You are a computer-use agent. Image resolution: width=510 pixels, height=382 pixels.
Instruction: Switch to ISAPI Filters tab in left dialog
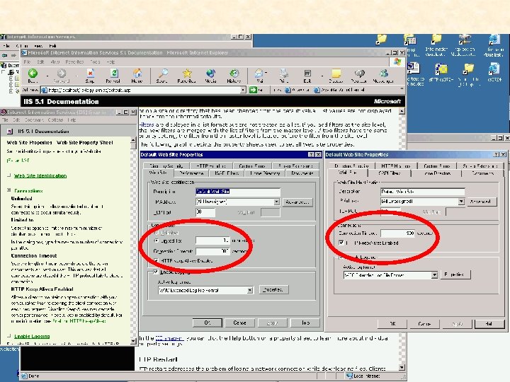pyautogui.click(x=227, y=173)
